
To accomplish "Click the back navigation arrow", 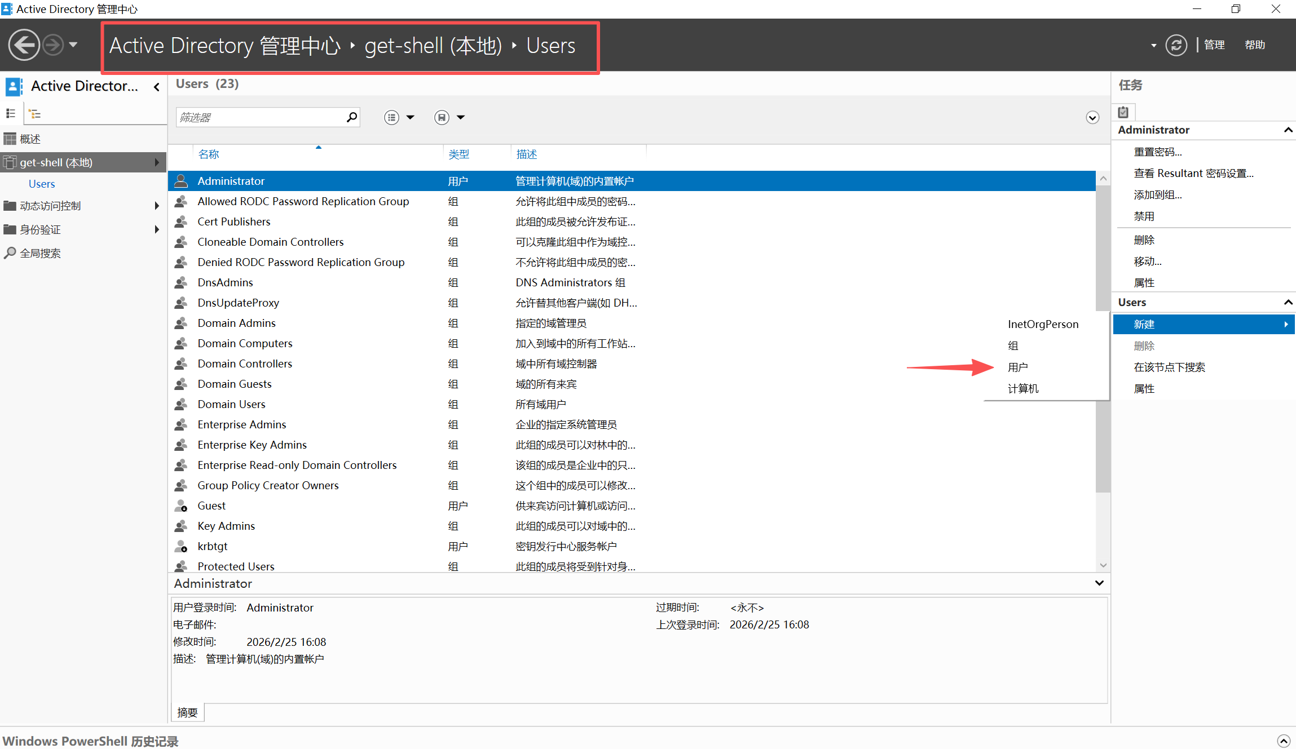I will [x=24, y=45].
